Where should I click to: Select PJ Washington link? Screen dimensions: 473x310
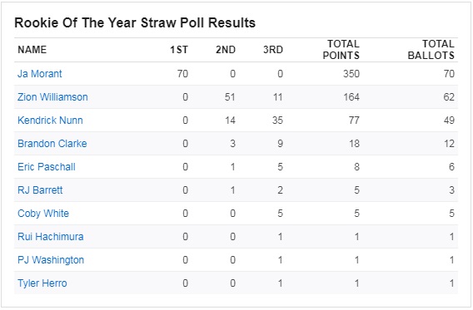[51, 260]
